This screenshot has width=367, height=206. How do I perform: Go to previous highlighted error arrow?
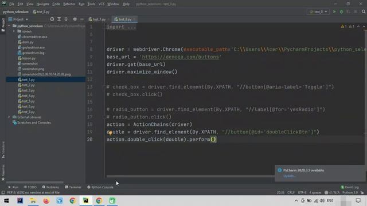[358, 26]
